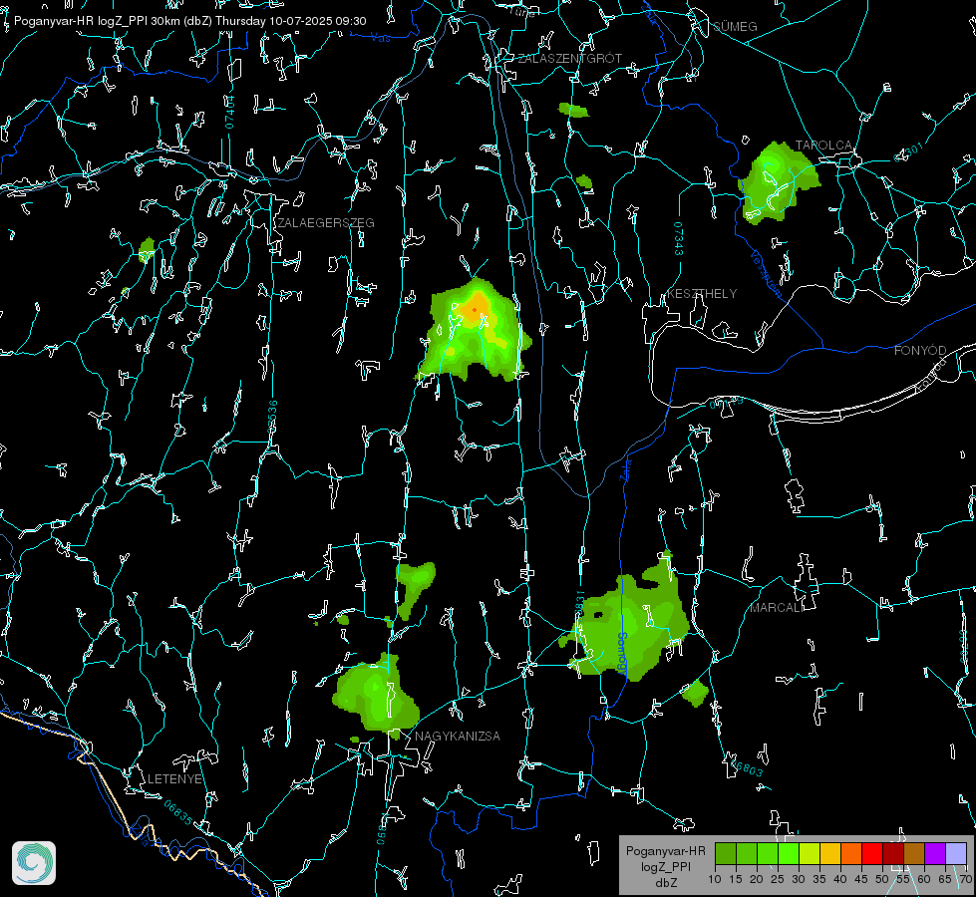976x897 pixels.
Task: Click the legend value 10 label
Action: coord(715,880)
